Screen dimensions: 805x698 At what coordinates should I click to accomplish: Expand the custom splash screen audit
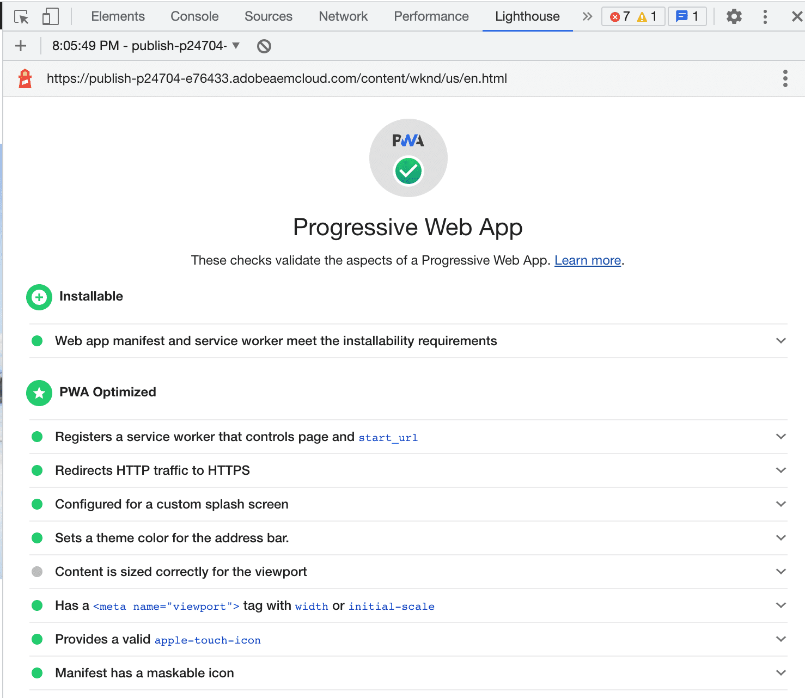coord(780,504)
